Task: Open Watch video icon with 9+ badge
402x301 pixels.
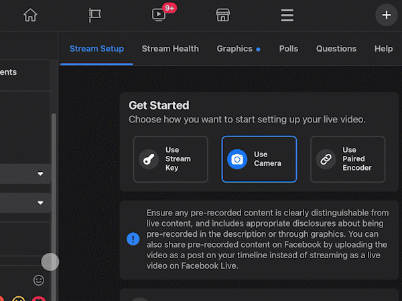Action: tap(159, 15)
